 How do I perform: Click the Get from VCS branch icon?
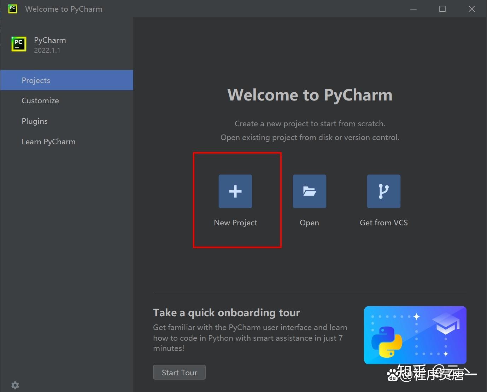(383, 191)
